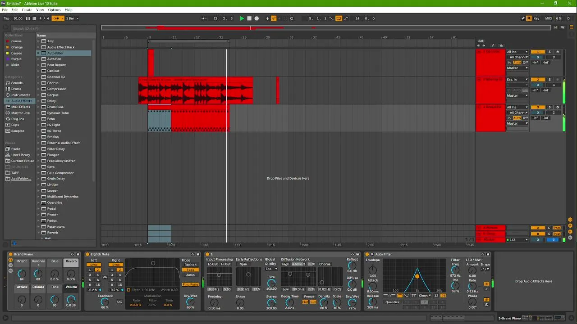
Task: Toggle Grand Piano device activator
Action: coord(10,254)
